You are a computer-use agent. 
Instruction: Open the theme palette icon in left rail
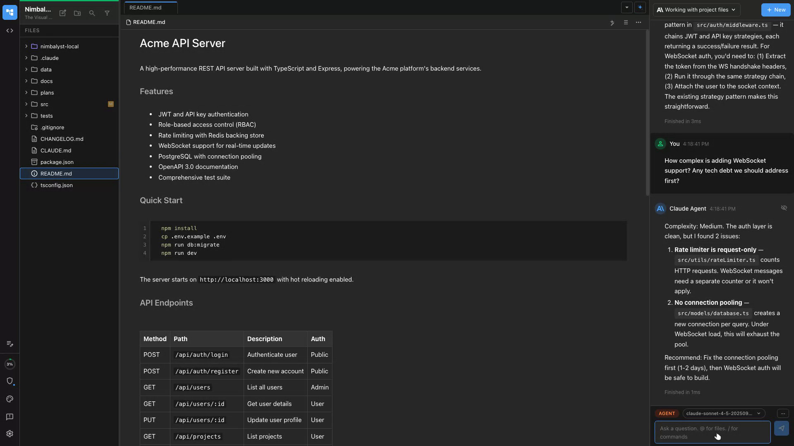[x=10, y=399]
